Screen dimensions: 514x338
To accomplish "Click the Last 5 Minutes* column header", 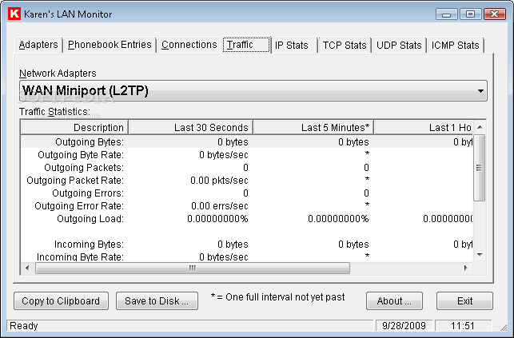I will [313, 127].
